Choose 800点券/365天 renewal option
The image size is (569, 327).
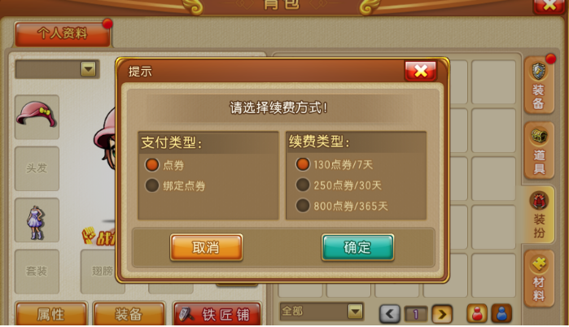303,206
